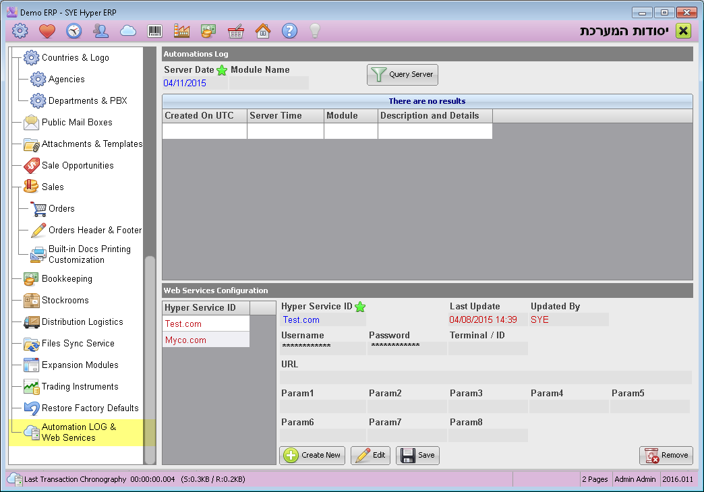Image resolution: width=704 pixels, height=492 pixels.
Task: Click the Param8 field
Action: coord(488,435)
